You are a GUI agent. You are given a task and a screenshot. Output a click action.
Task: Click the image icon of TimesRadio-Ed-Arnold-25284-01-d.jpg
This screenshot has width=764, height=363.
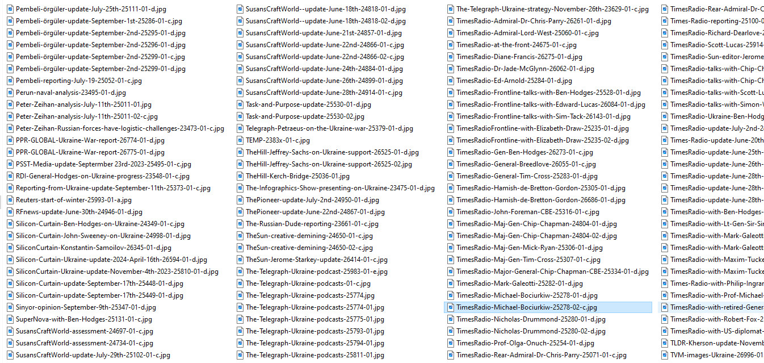[451, 81]
